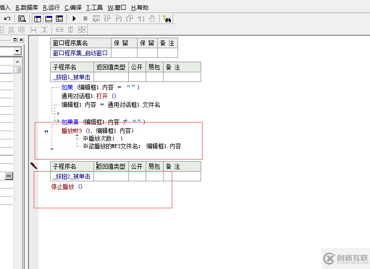Click the if-branch jump arrow below 编辑框1 line
Screen dimensions: 370x269
coord(58,113)
